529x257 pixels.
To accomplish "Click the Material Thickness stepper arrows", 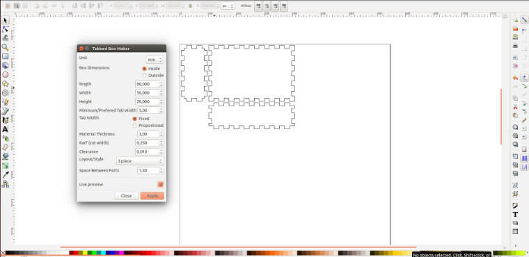I will [161, 134].
